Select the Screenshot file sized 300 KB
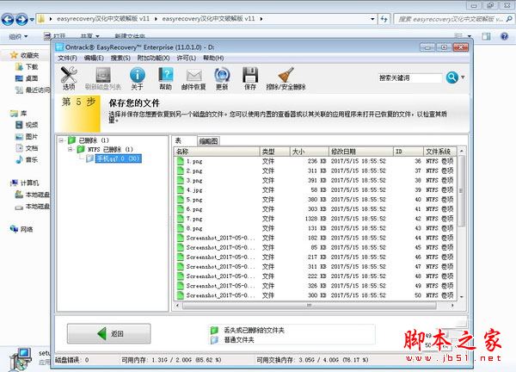Screen dimensions: 516x372 220,295
